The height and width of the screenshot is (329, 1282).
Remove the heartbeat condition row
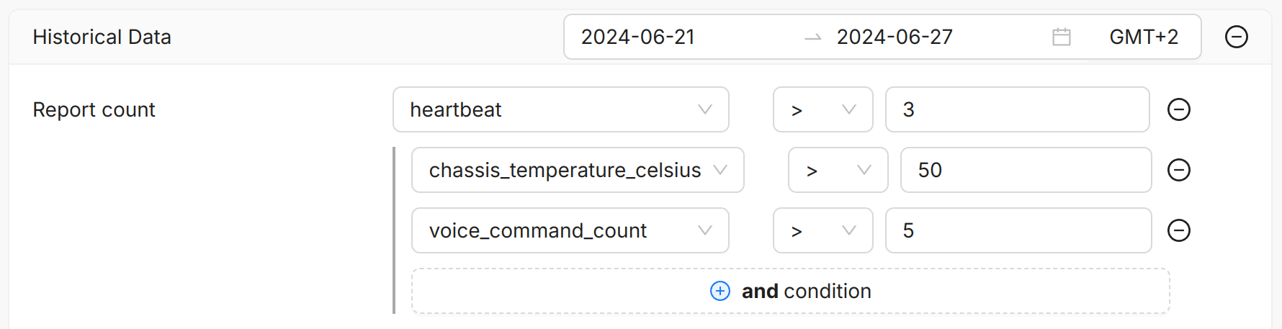(x=1178, y=109)
